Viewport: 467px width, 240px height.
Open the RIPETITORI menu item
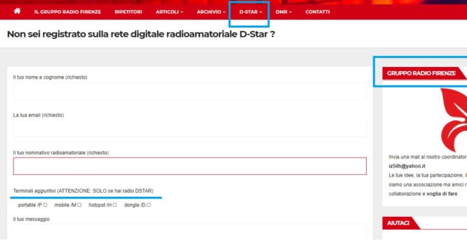pos(128,12)
